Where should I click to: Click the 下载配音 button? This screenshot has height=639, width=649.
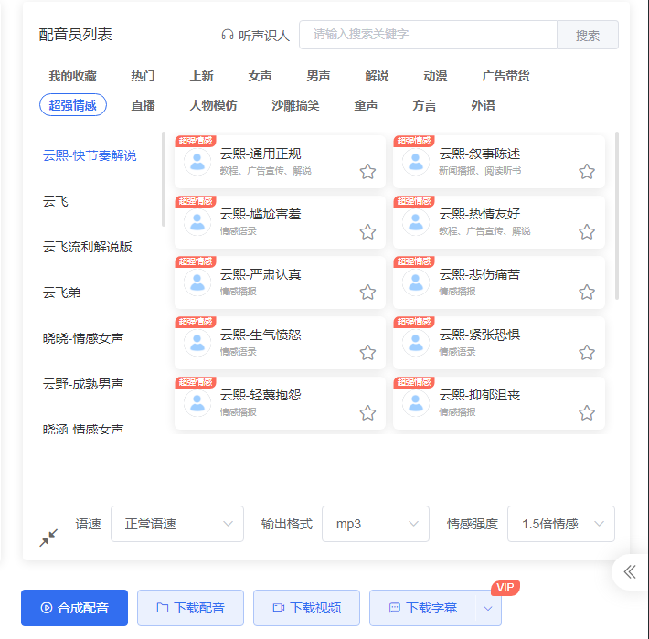point(190,608)
